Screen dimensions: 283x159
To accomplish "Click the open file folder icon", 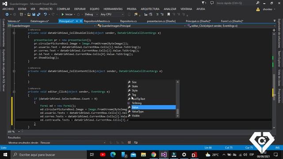I will click(x=29, y=14).
